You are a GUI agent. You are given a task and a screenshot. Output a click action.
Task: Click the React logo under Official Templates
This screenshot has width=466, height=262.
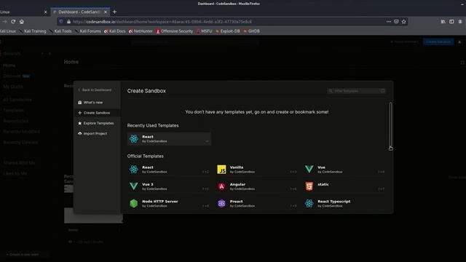(x=134, y=170)
